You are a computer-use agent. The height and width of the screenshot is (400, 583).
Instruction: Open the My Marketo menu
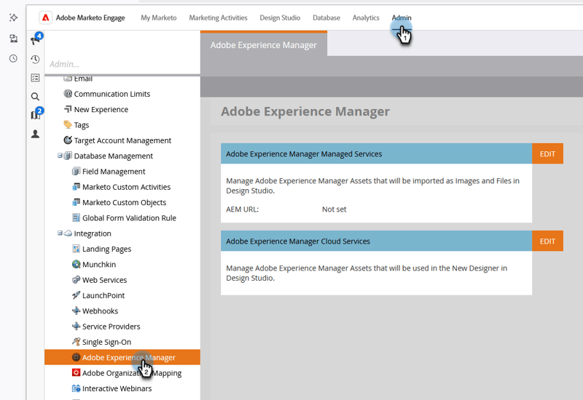click(158, 17)
